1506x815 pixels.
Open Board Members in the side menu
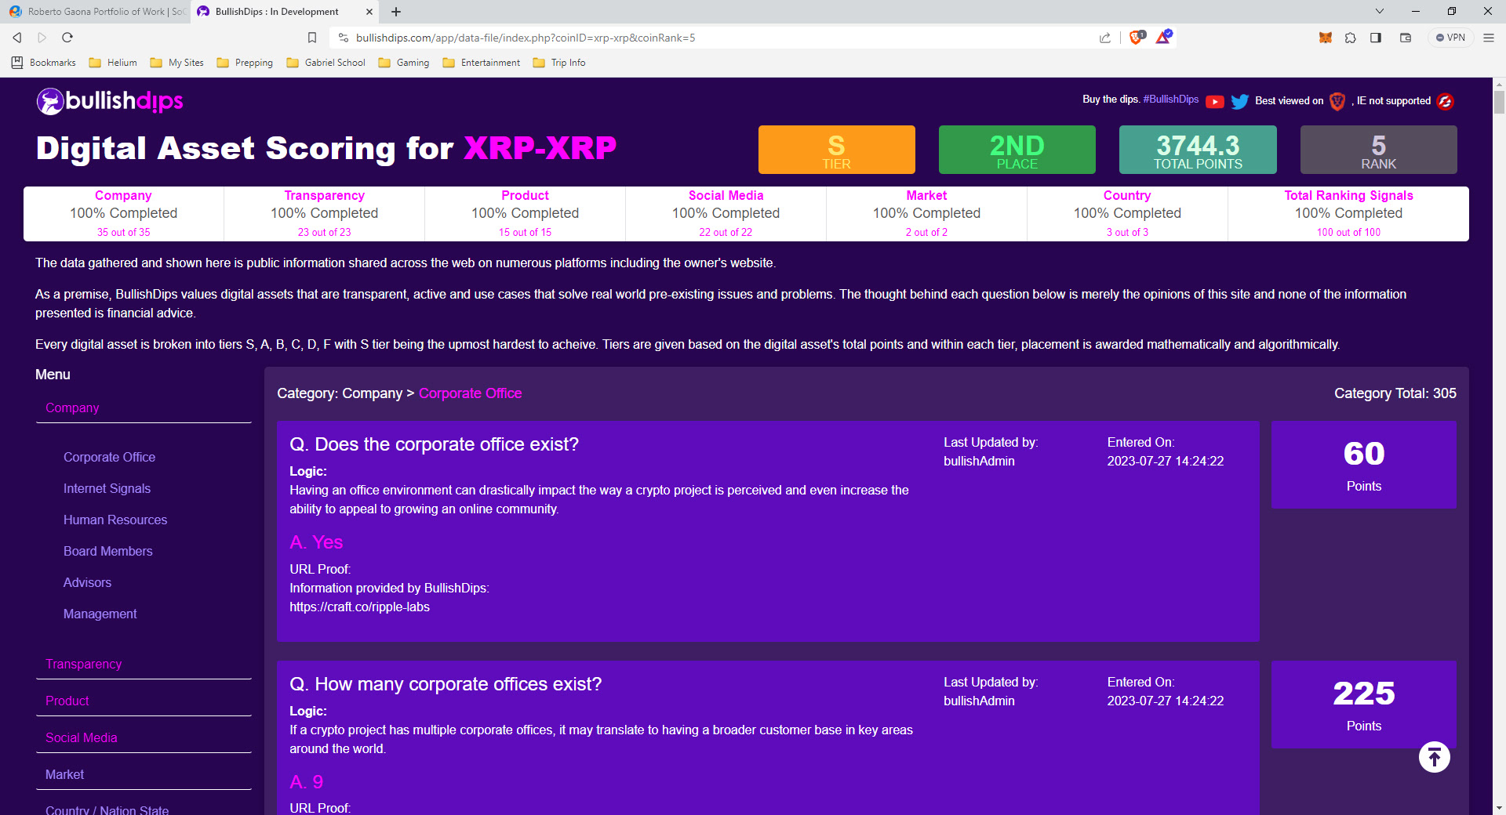click(108, 551)
